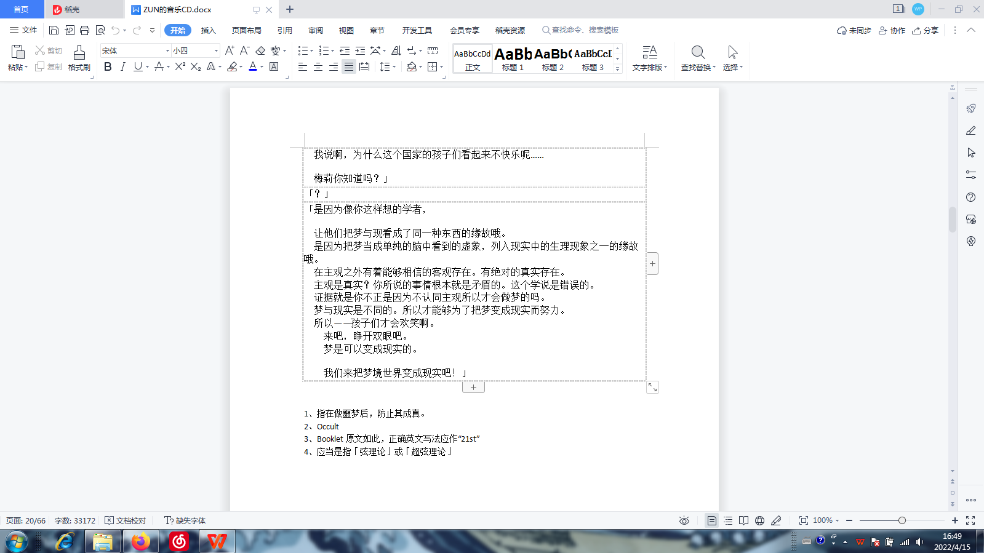Switch to the 插入 (Insert) ribbon tab
984x553 pixels.
(x=209, y=30)
